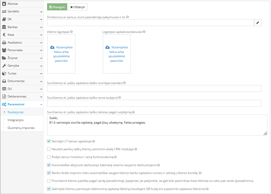Click the Uždaryti button
This screenshot has width=271, height=194.
click(78, 7)
